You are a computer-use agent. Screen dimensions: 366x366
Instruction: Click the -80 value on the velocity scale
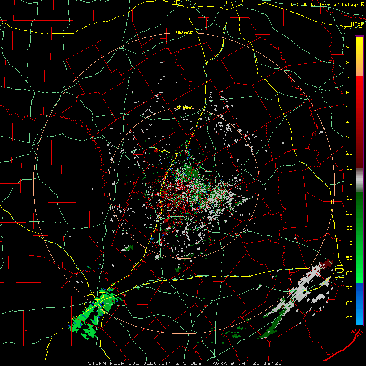click(348, 303)
